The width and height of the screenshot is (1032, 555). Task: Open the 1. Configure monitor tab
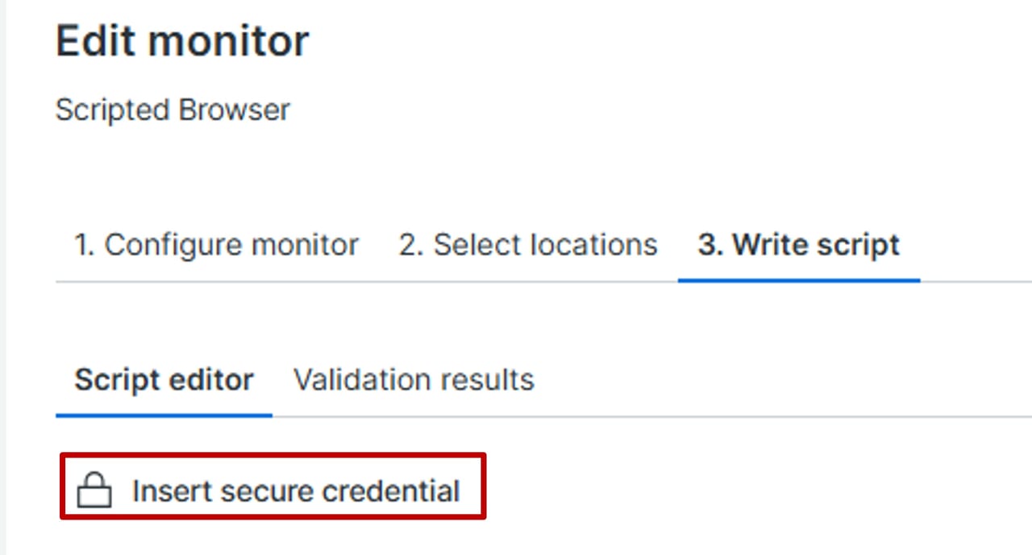(x=216, y=245)
